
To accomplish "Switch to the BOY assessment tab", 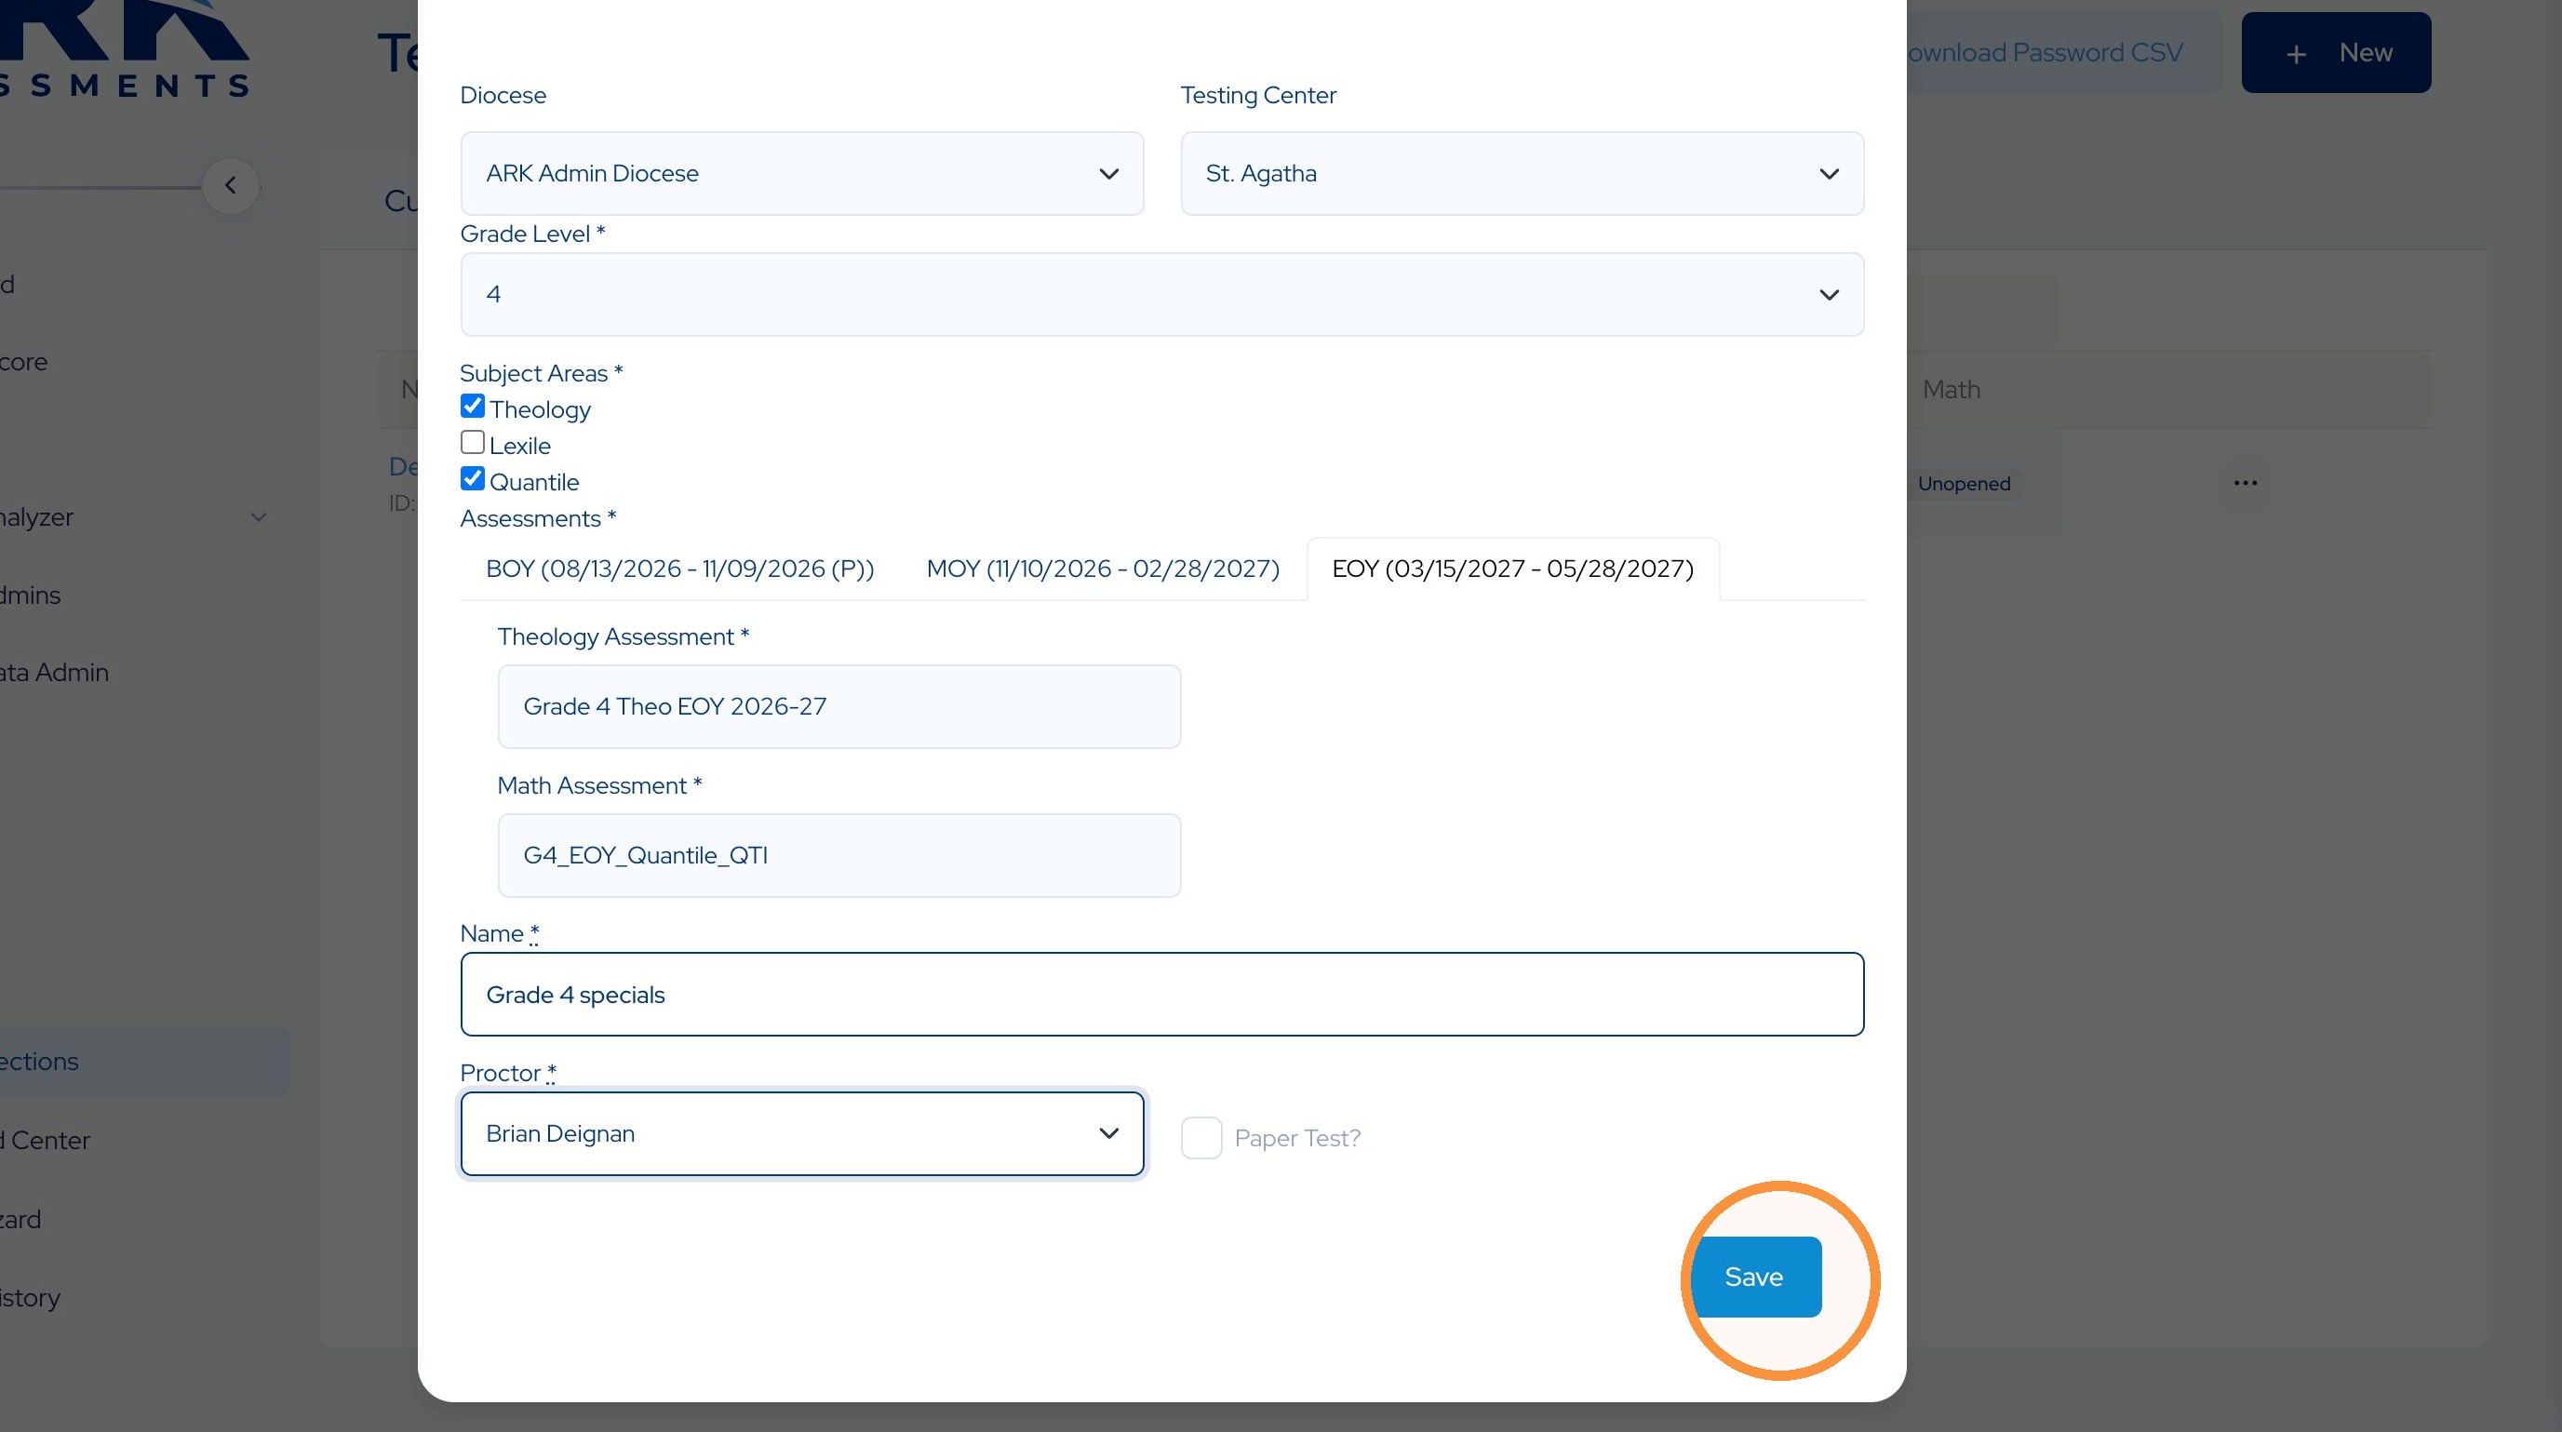I will tap(680, 569).
